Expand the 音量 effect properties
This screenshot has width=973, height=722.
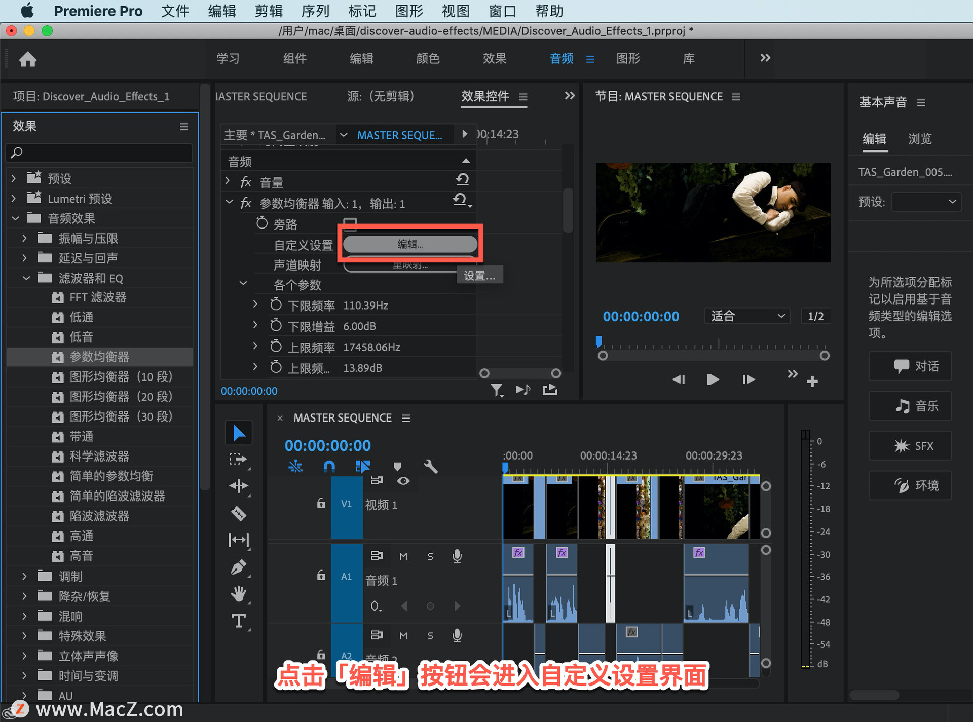pos(228,181)
